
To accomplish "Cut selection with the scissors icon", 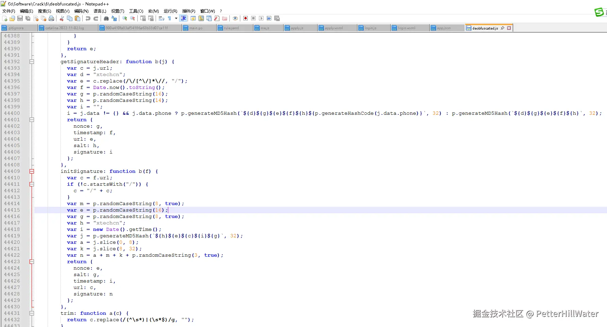I will coord(62,18).
